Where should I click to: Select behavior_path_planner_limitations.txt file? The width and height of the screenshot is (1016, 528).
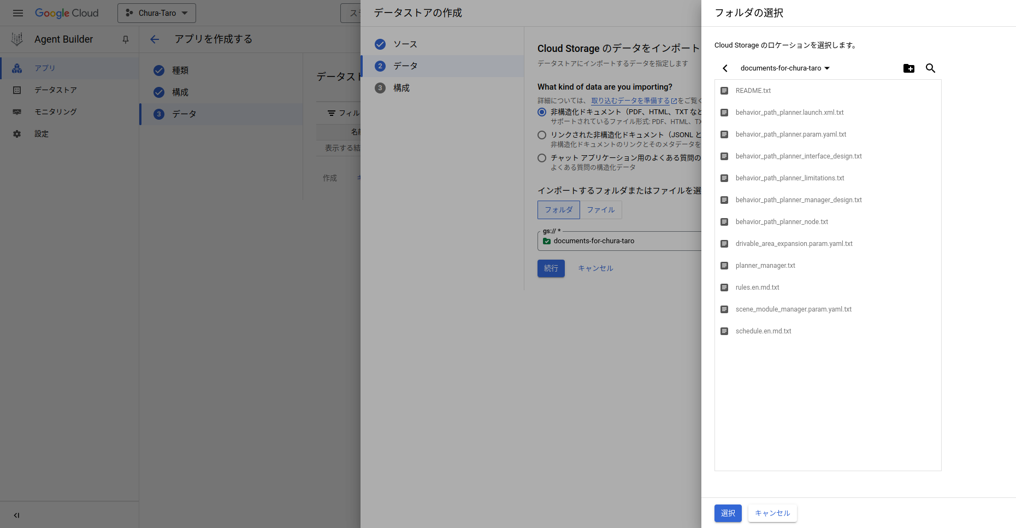pyautogui.click(x=828, y=178)
